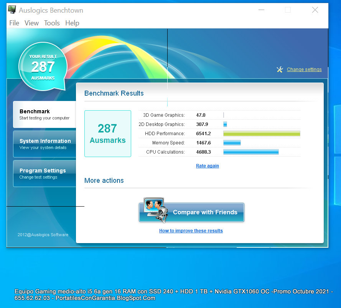
Task: Open the Program Settings section
Action: (44, 174)
